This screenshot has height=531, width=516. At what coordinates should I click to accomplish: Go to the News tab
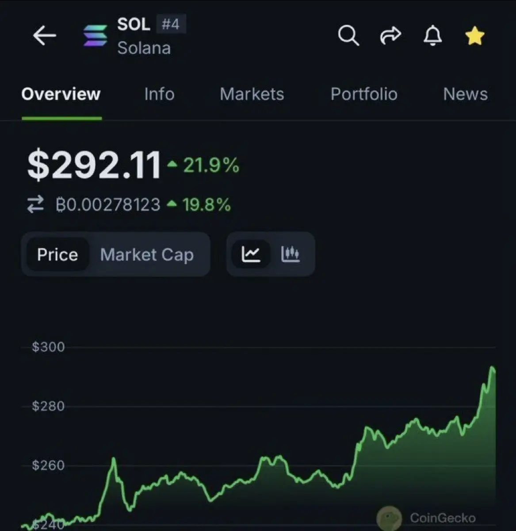466,94
